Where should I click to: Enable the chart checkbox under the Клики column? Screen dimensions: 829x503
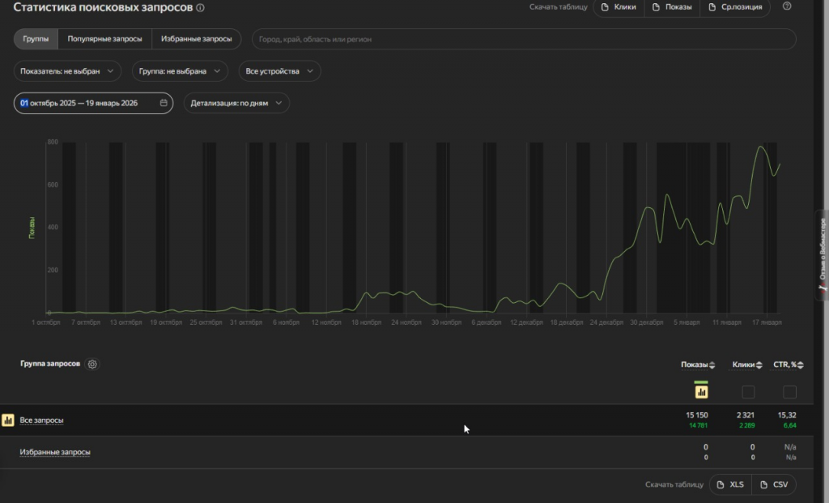tap(748, 392)
